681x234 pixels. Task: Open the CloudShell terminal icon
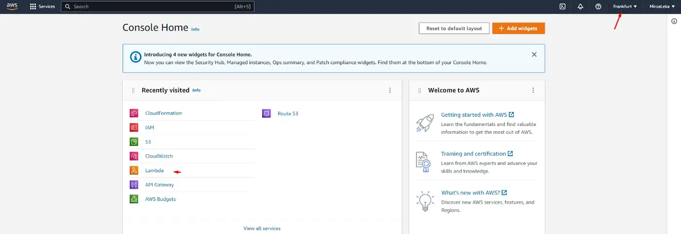pyautogui.click(x=562, y=7)
